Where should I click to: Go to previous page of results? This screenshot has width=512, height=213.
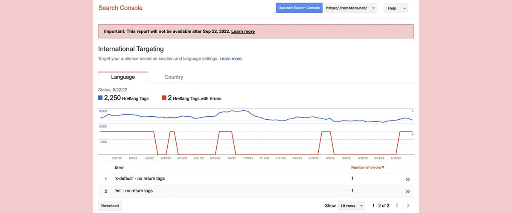pos(397,206)
